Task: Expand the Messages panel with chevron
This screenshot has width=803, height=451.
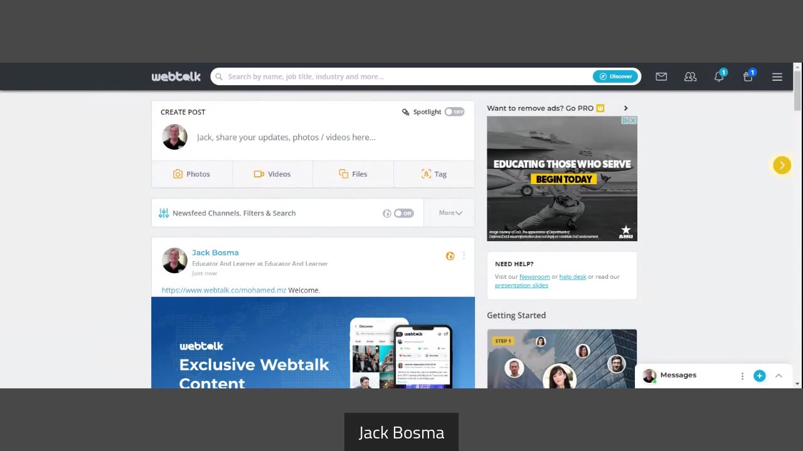Action: tap(779, 376)
